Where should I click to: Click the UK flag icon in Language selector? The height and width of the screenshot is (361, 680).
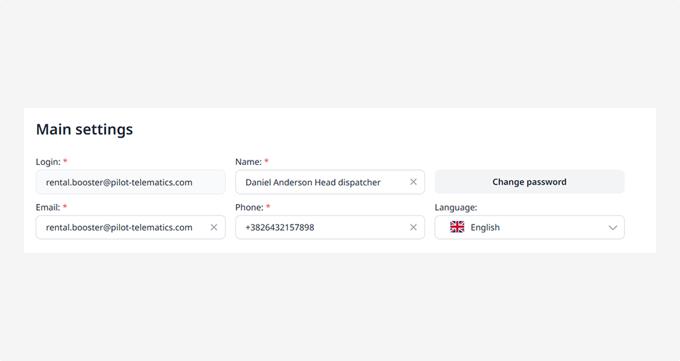(457, 227)
